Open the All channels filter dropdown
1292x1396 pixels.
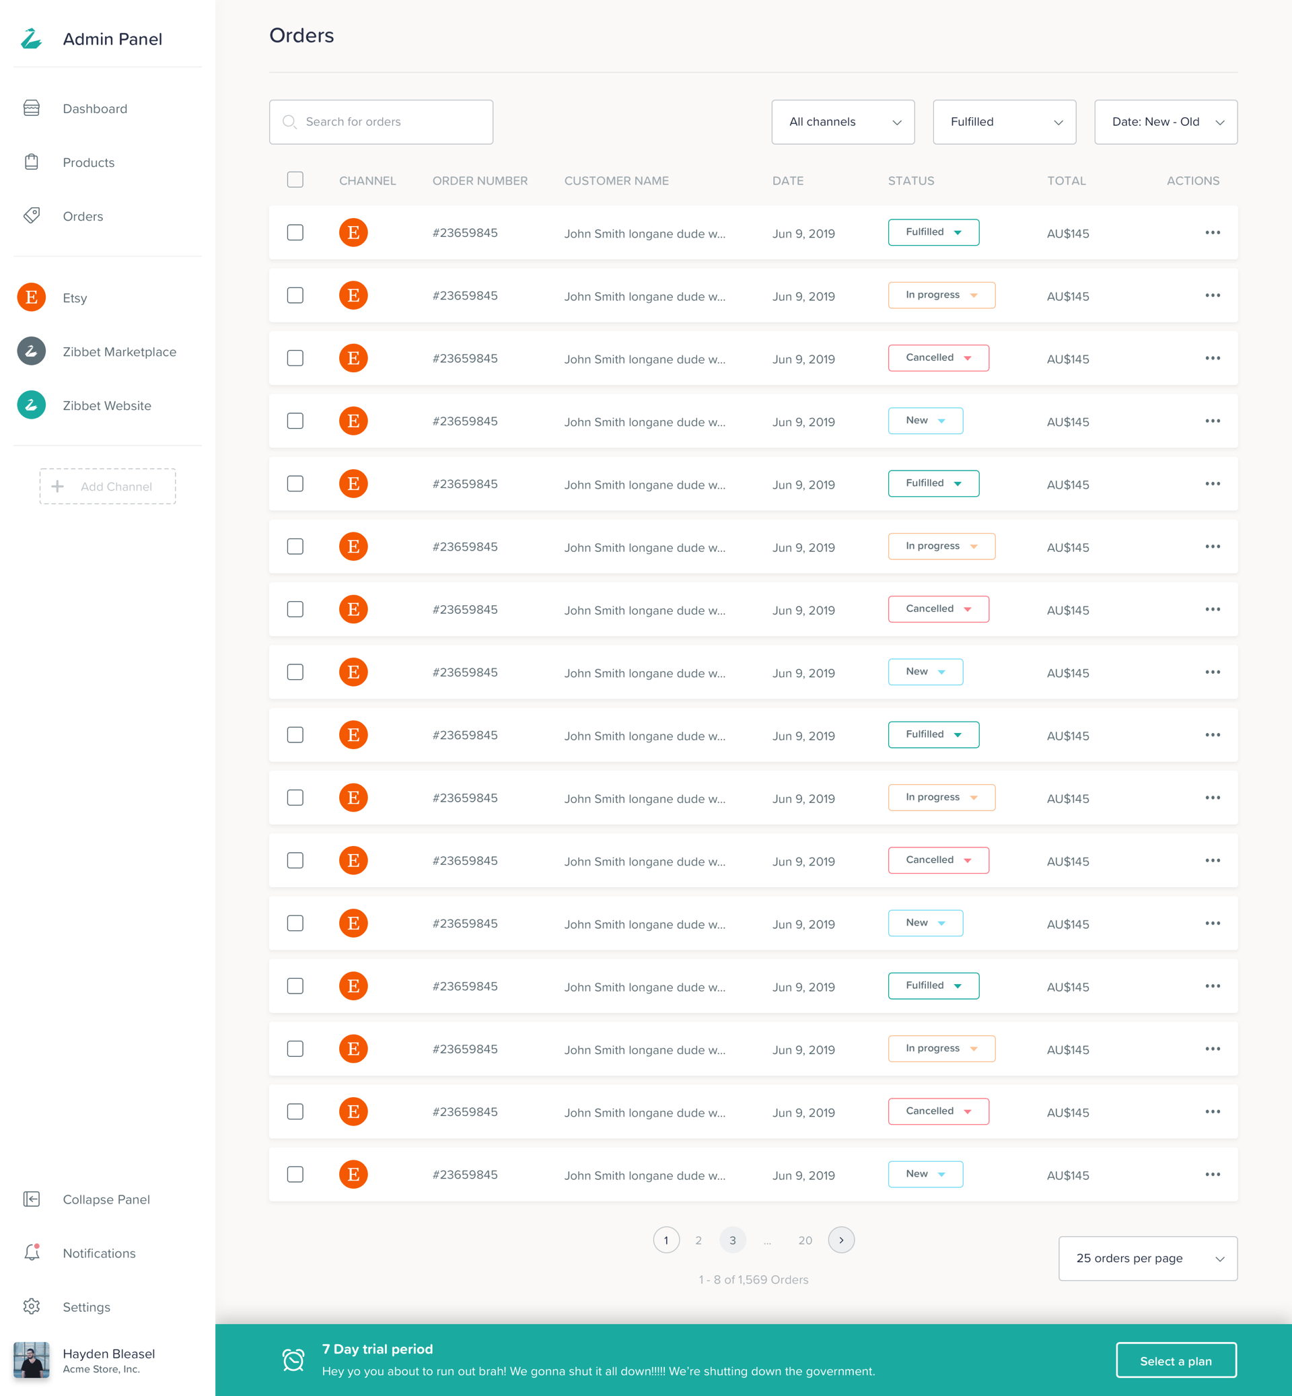tap(842, 122)
